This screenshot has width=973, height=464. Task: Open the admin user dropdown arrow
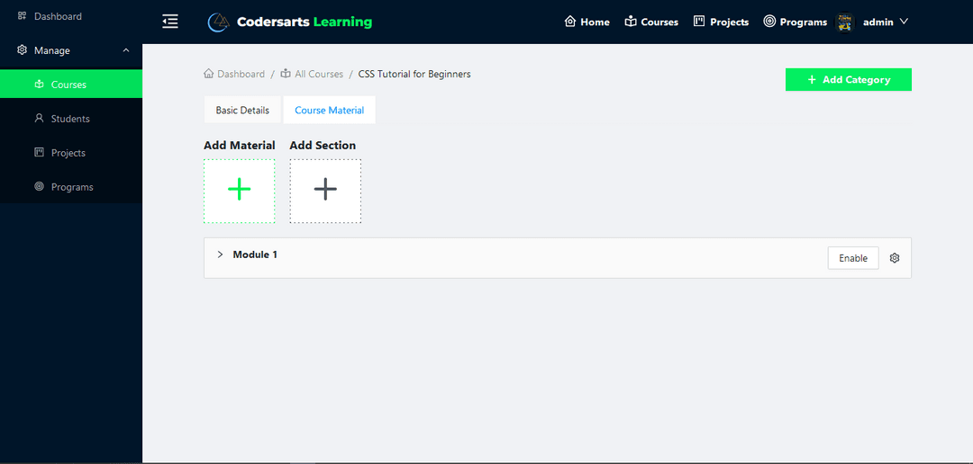tap(904, 22)
